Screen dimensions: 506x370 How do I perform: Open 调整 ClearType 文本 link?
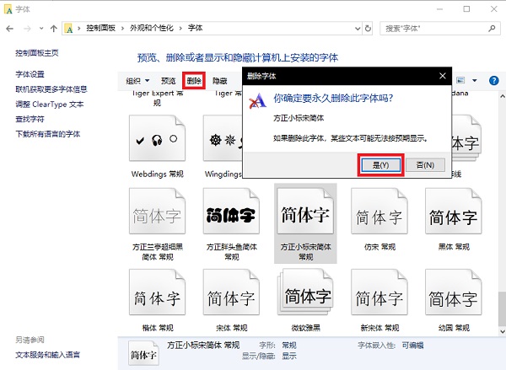coord(50,105)
